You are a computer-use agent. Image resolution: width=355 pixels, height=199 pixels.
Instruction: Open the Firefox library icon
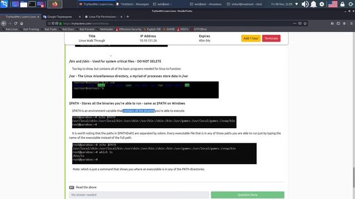[332, 23]
